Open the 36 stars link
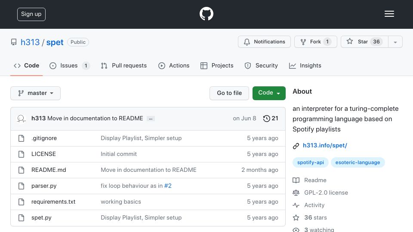 [315, 217]
